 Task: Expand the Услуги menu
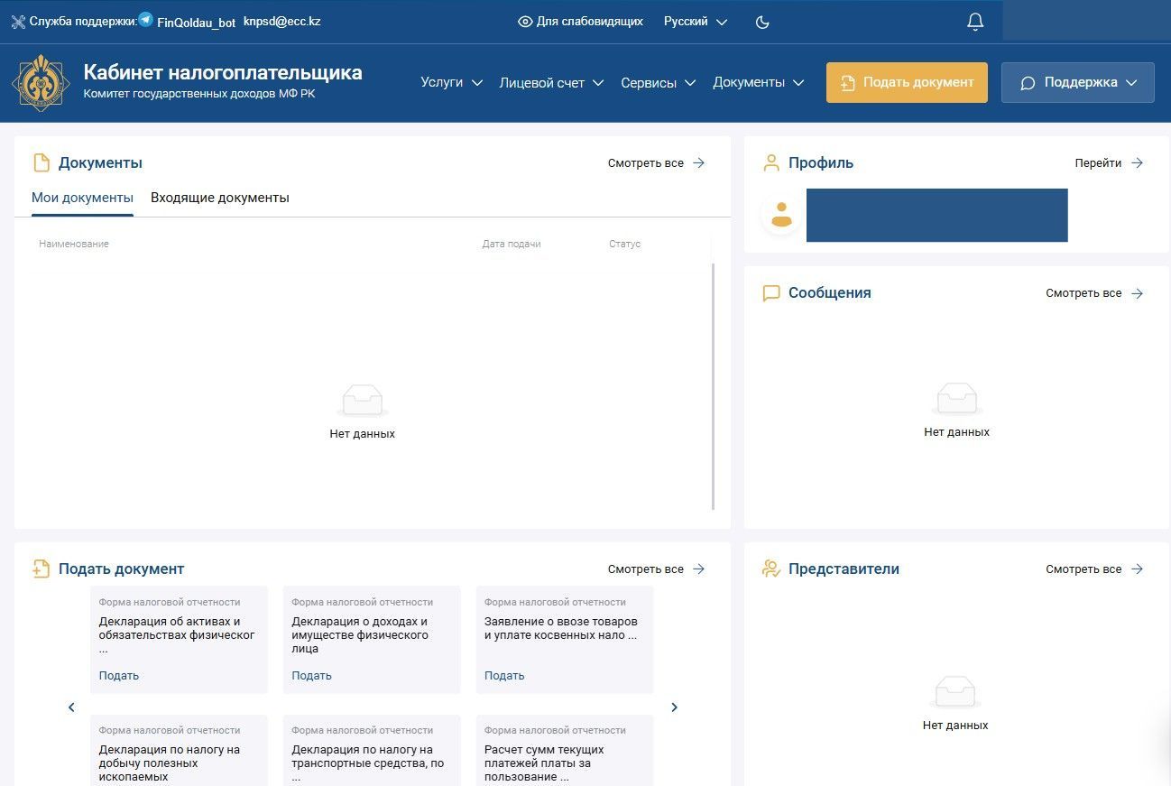pos(452,82)
